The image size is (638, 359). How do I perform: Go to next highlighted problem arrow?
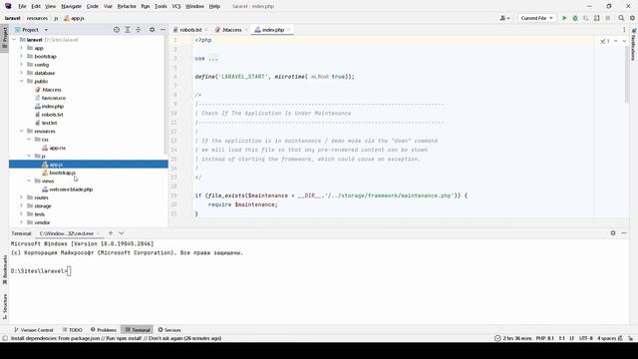pos(624,41)
